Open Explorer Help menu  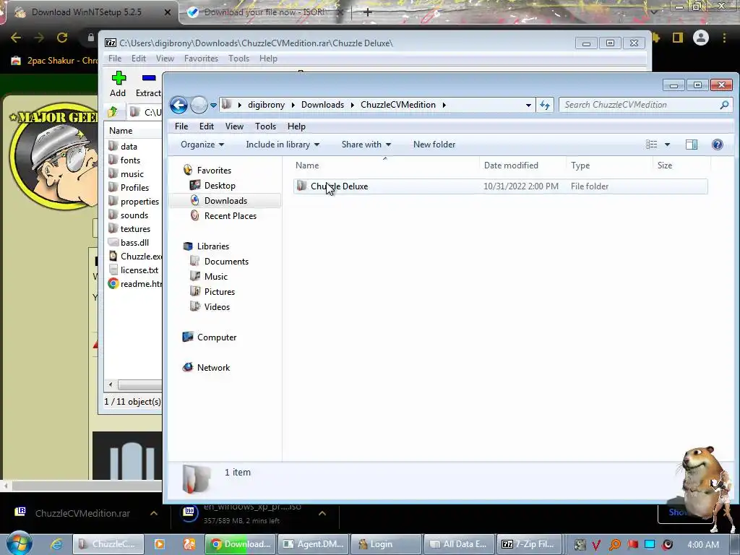(296, 126)
